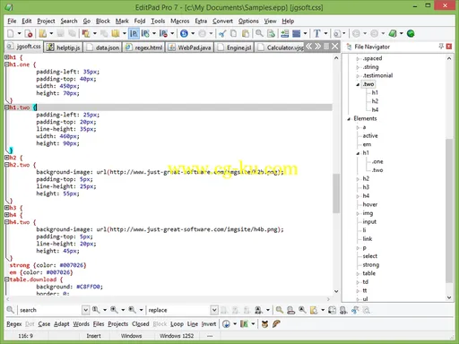This screenshot has width=459, height=344.
Task: Click inside the search text field
Action: (50, 310)
